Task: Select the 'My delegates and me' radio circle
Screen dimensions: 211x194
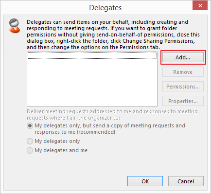Action: [30, 150]
